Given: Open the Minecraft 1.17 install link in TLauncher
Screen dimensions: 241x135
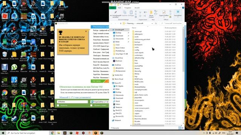Looking at the screenshot, I should coord(75,97).
